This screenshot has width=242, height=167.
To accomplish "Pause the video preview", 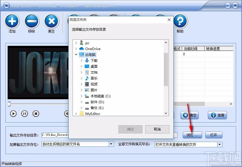I will [x=25, y=114].
